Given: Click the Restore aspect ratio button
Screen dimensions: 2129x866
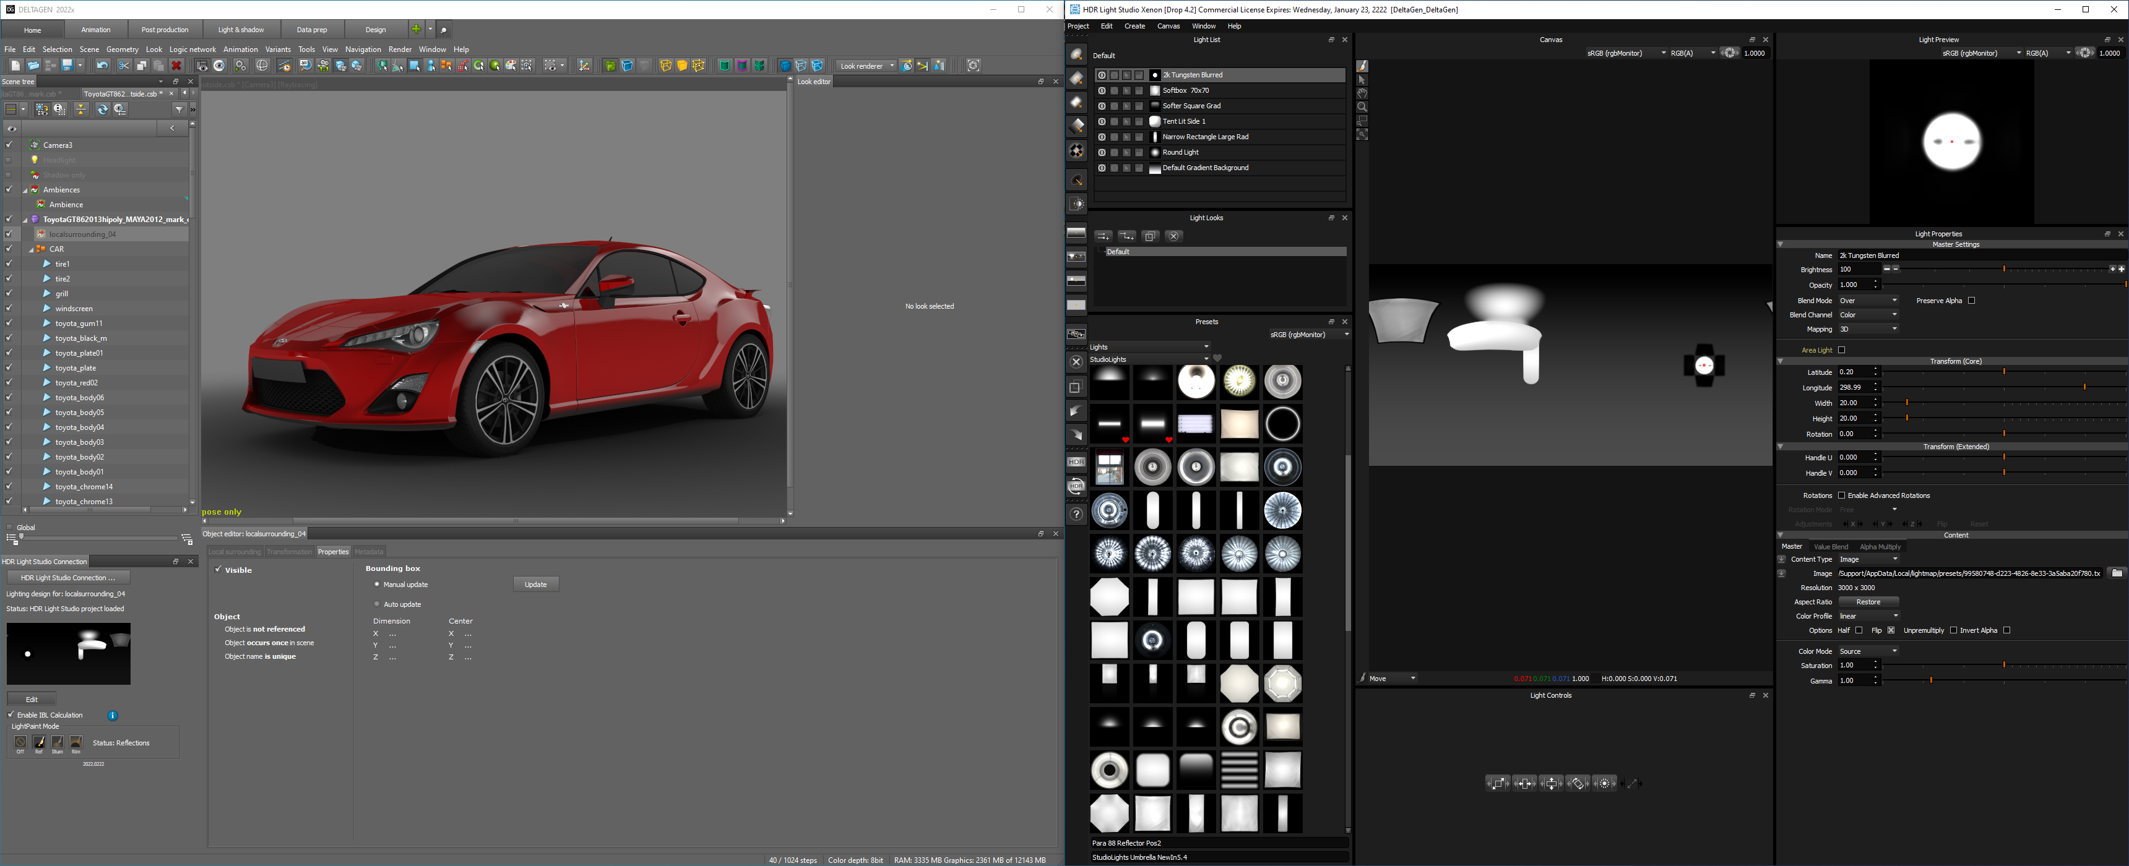Looking at the screenshot, I should pos(1868,602).
